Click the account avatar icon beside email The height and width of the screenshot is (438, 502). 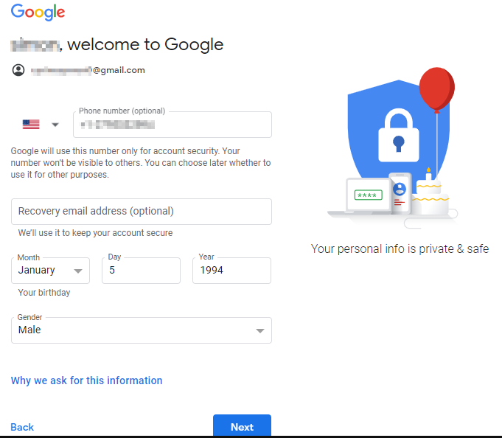pos(18,70)
